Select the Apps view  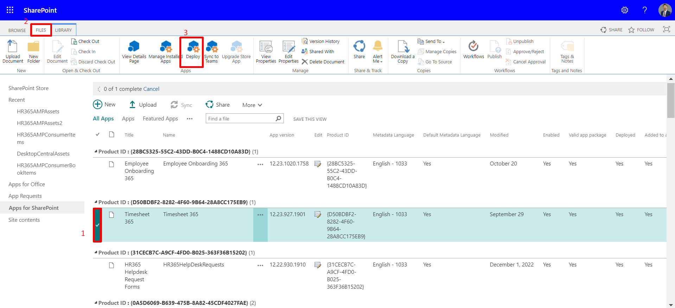coord(128,119)
